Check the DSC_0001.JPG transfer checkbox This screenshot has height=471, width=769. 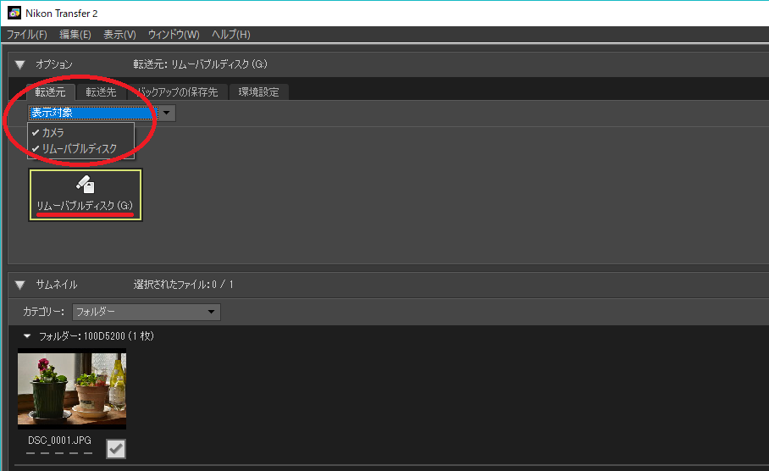pos(116,448)
